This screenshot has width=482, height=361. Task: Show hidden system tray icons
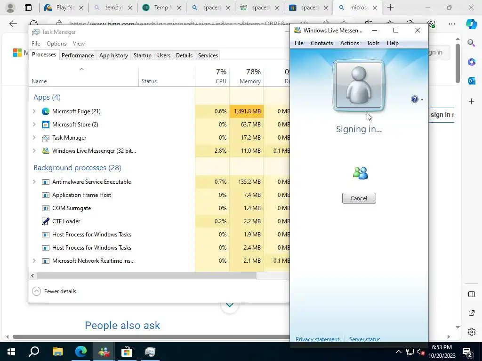pyautogui.click(x=398, y=352)
